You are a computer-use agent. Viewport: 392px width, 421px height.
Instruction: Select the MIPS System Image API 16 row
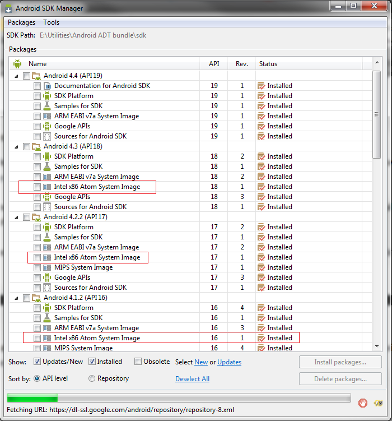point(190,348)
